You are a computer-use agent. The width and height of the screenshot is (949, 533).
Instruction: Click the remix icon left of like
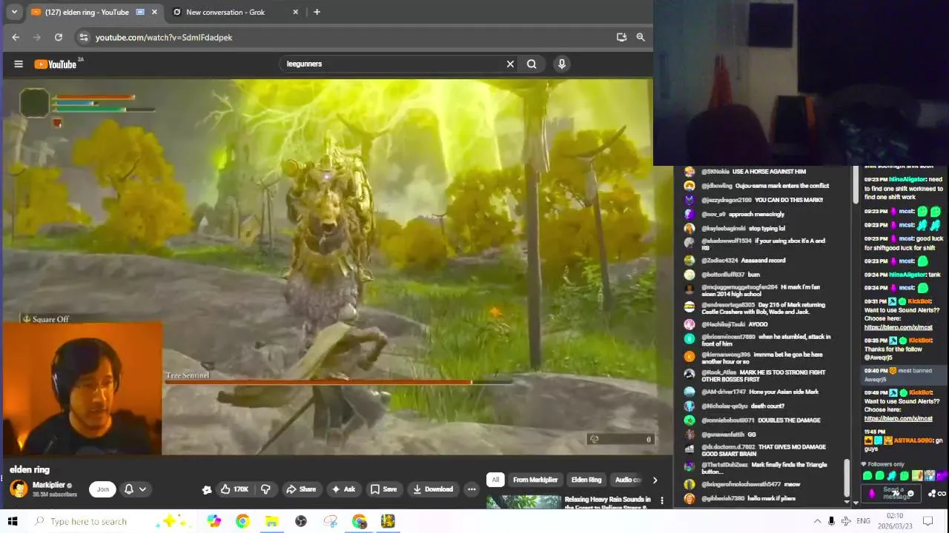(207, 489)
